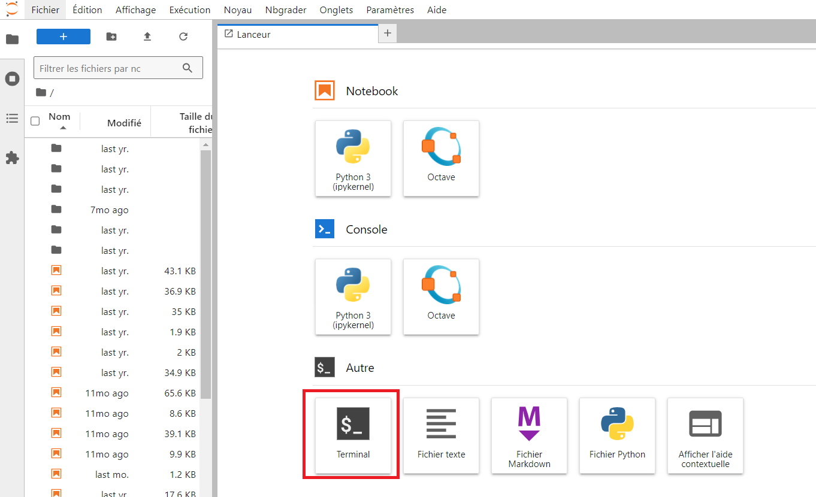Click the file filter search field
This screenshot has height=497, width=816.
(x=111, y=68)
